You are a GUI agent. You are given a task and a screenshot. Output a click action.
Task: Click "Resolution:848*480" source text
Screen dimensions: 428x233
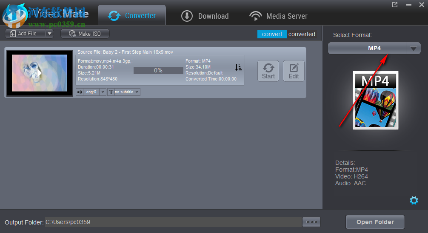[97, 79]
